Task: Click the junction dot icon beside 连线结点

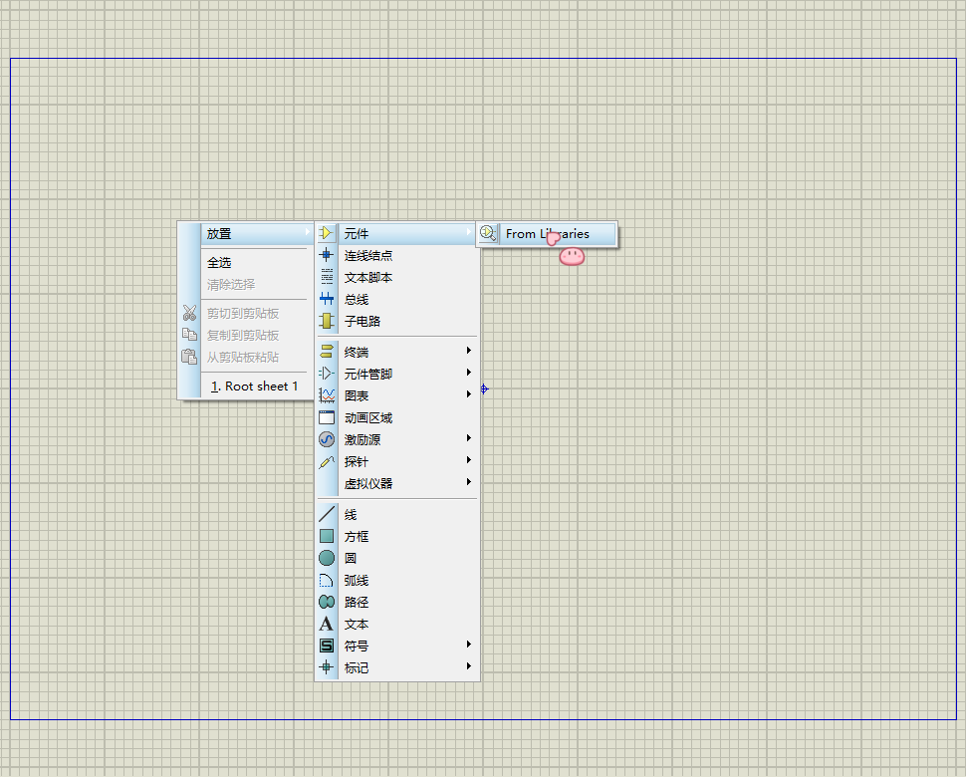Action: (x=326, y=255)
